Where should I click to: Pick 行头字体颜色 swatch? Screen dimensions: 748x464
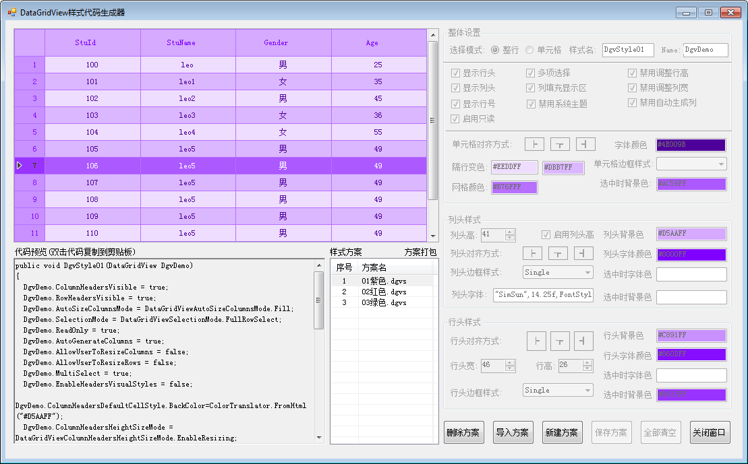point(691,355)
